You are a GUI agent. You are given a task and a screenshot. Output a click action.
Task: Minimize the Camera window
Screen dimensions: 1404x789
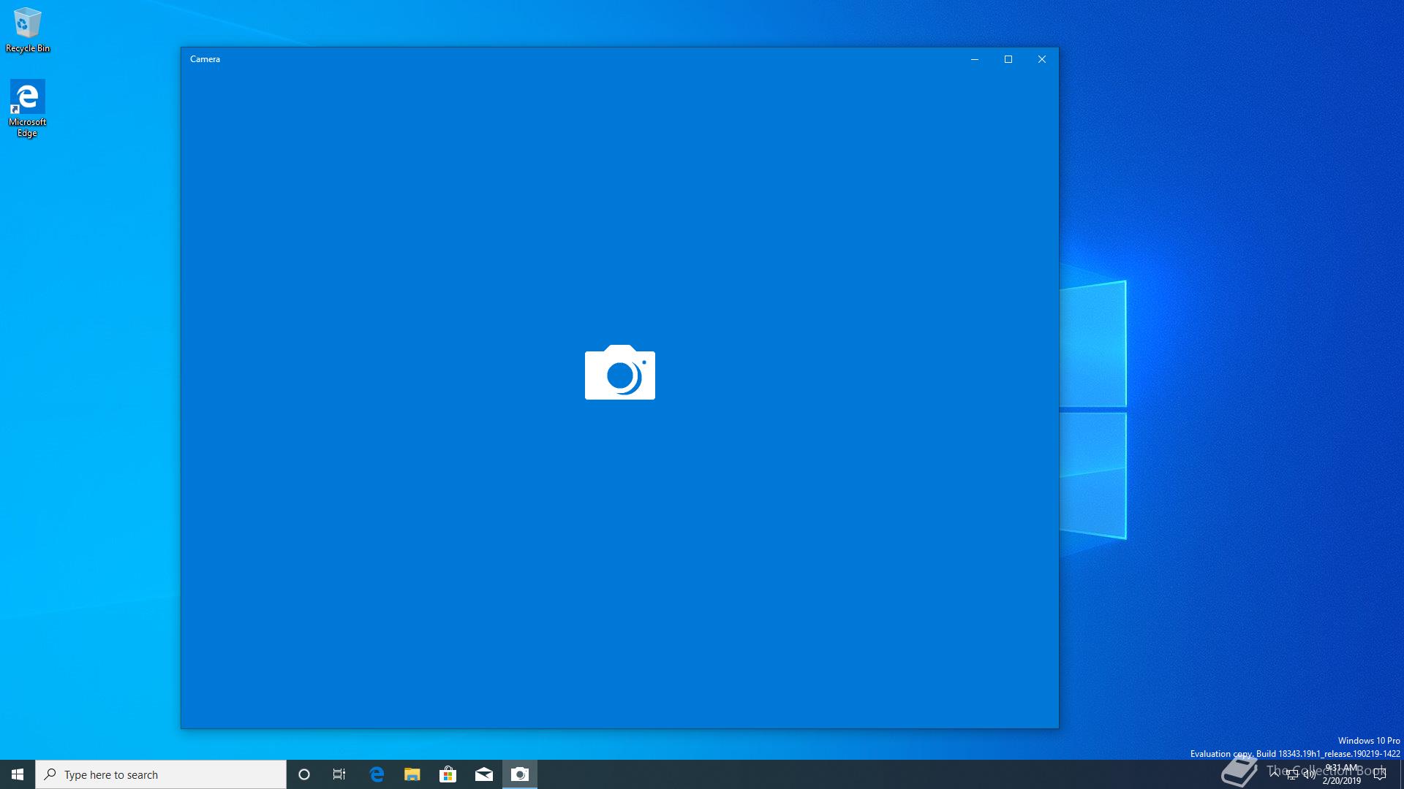pos(975,59)
